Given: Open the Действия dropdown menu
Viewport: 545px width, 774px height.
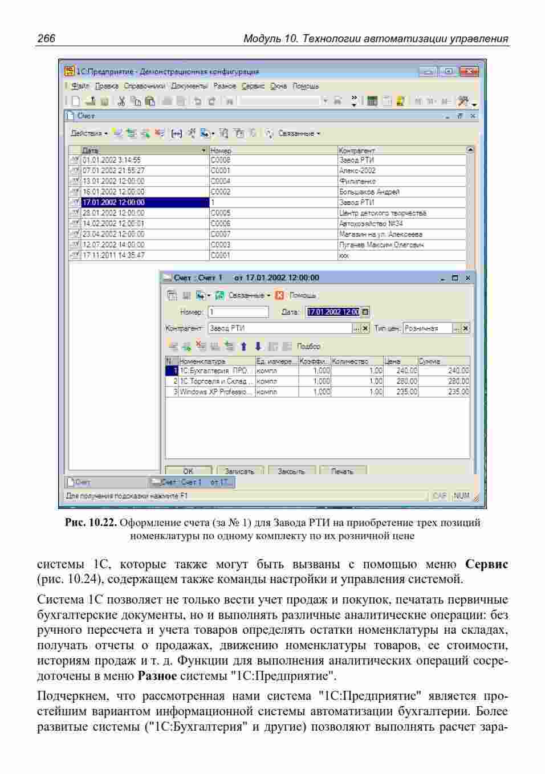Looking at the screenshot, I should [x=89, y=133].
